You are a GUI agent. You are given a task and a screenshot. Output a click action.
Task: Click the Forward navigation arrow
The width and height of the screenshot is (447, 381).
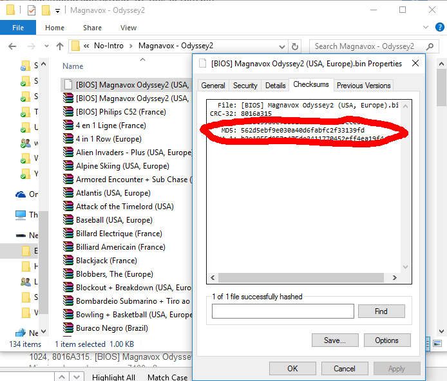coord(31,46)
